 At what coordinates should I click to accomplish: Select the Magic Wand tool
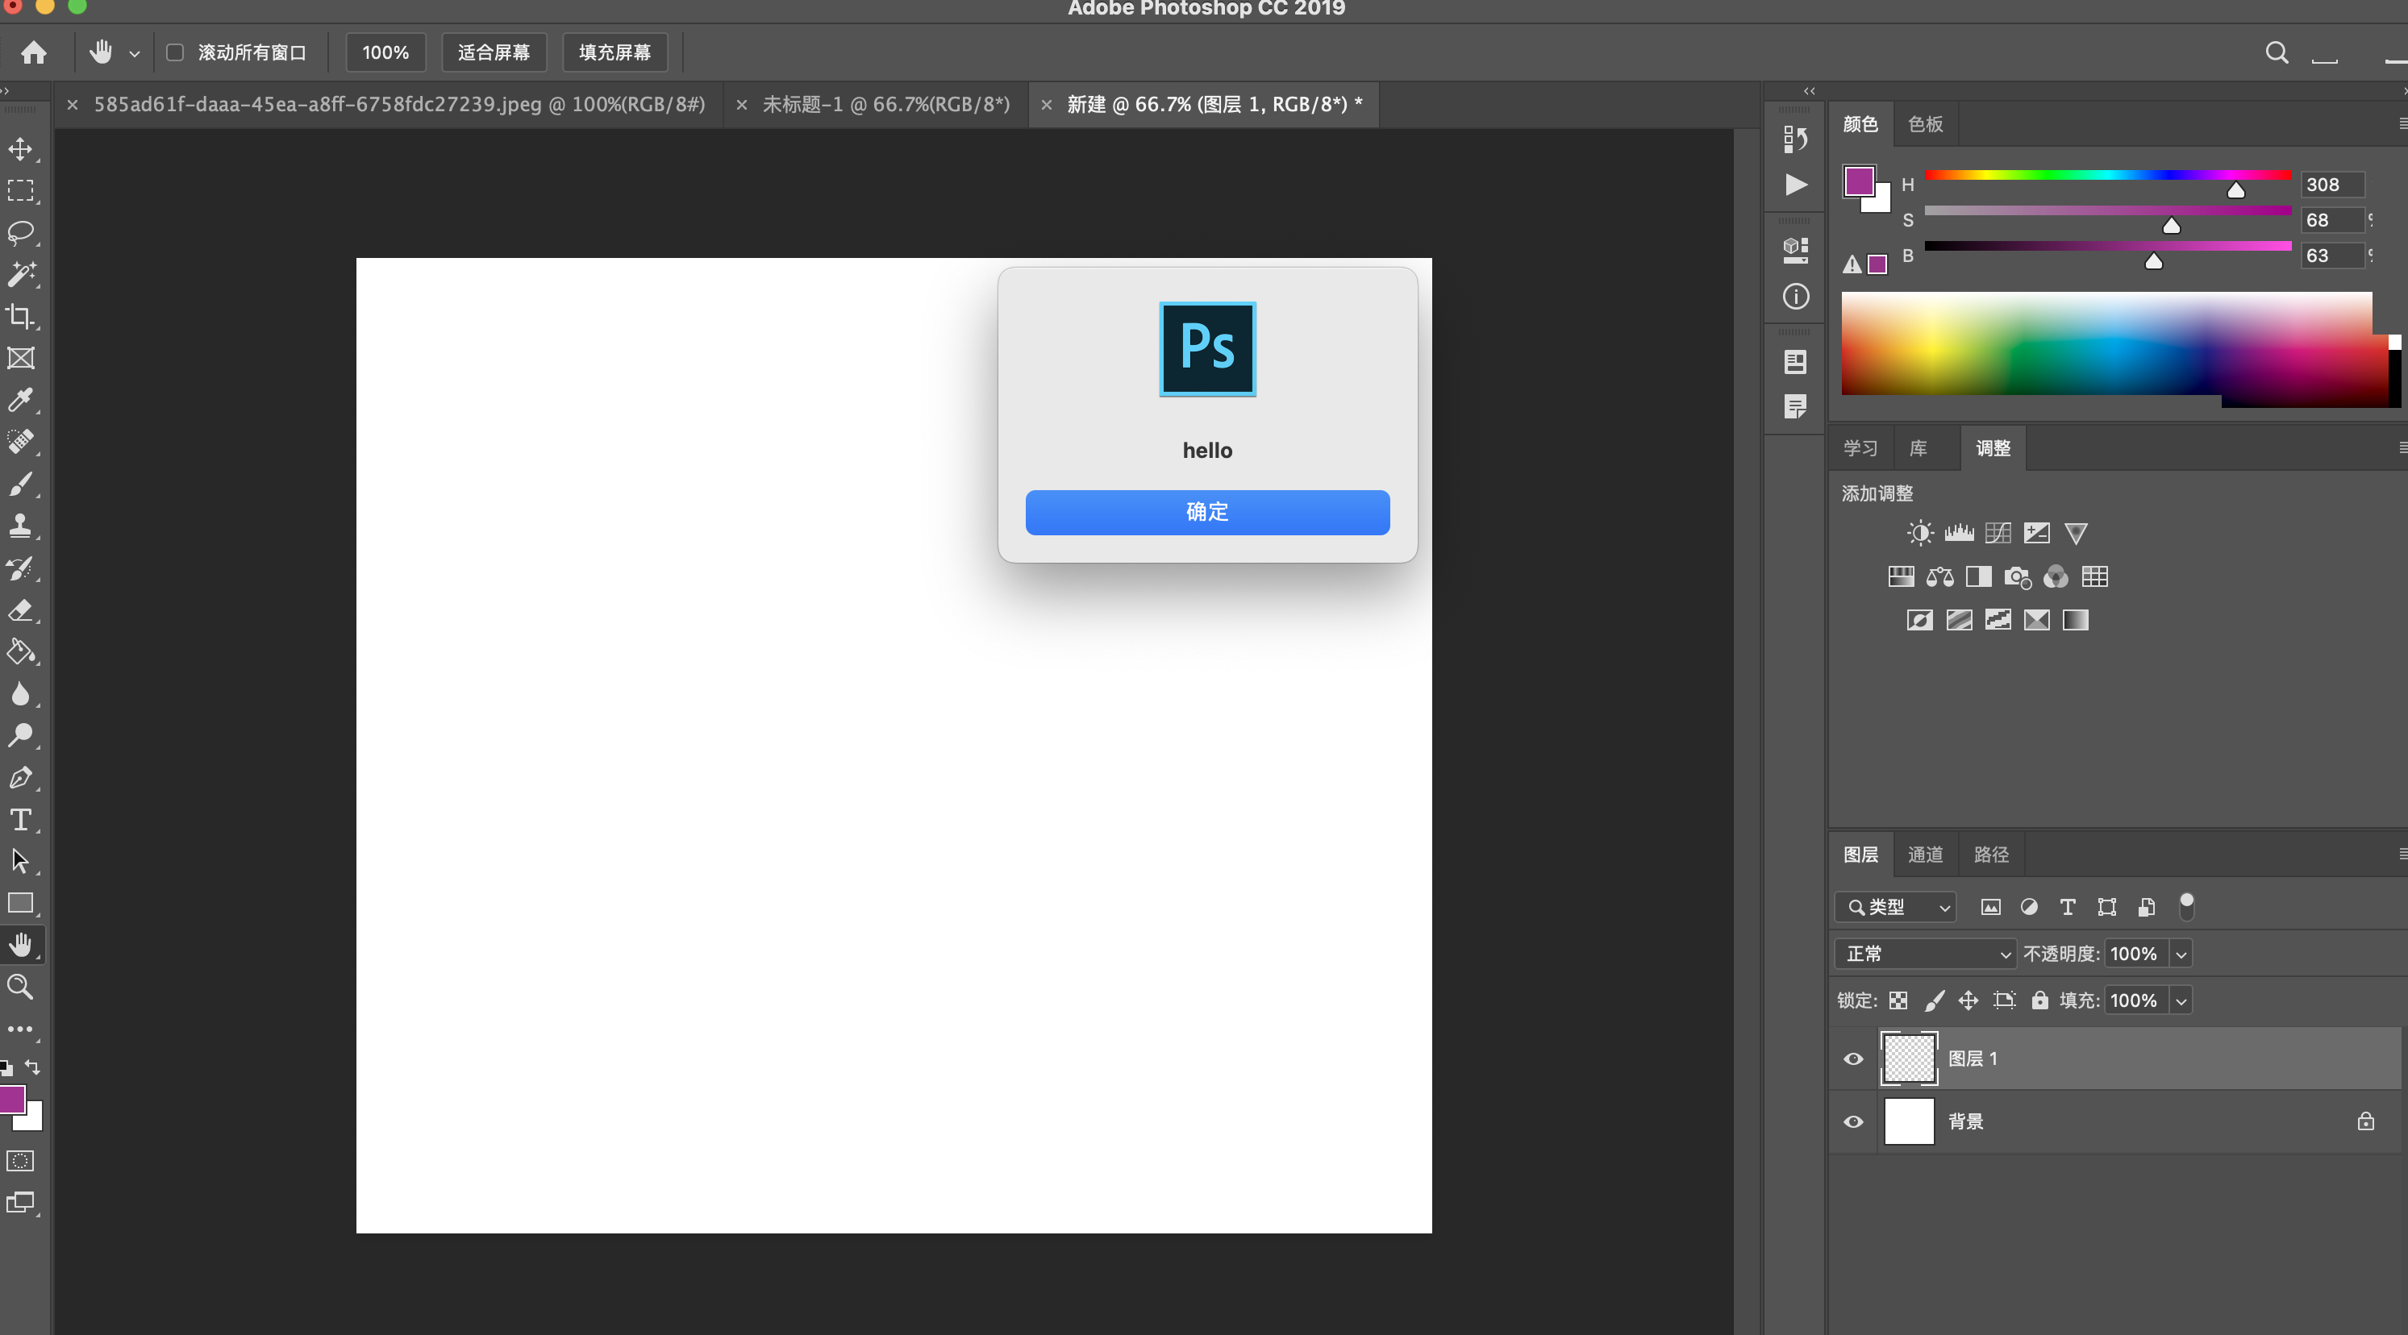(x=21, y=275)
